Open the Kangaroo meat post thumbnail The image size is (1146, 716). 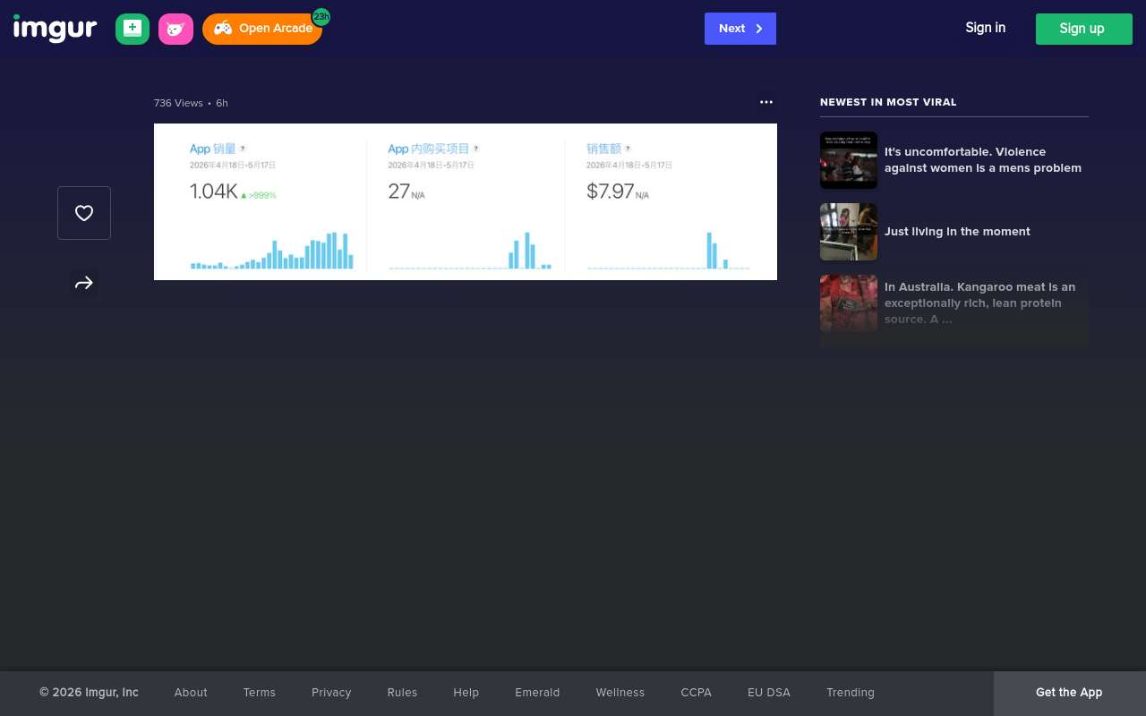(849, 303)
